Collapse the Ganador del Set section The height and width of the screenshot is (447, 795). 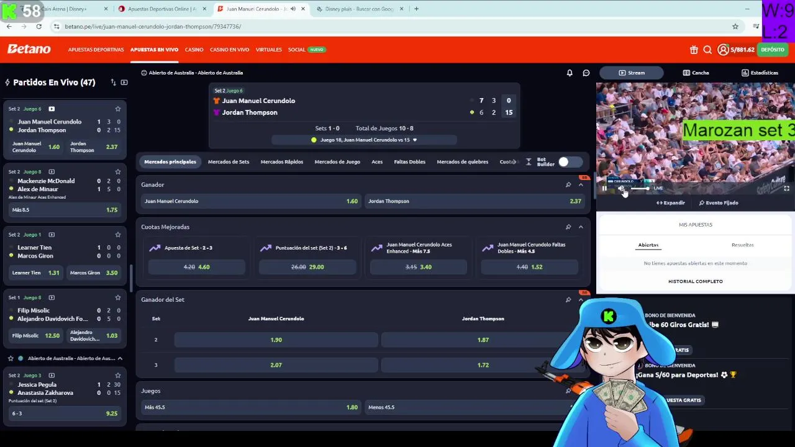[x=581, y=299]
